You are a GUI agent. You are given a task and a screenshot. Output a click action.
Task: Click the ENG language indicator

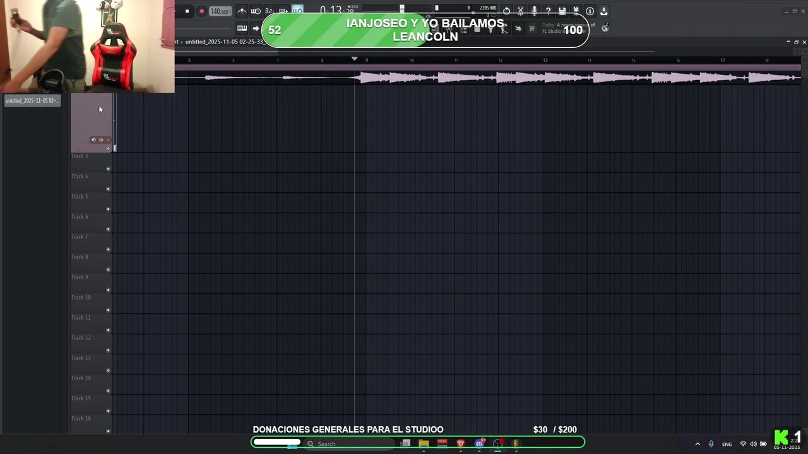pos(727,444)
